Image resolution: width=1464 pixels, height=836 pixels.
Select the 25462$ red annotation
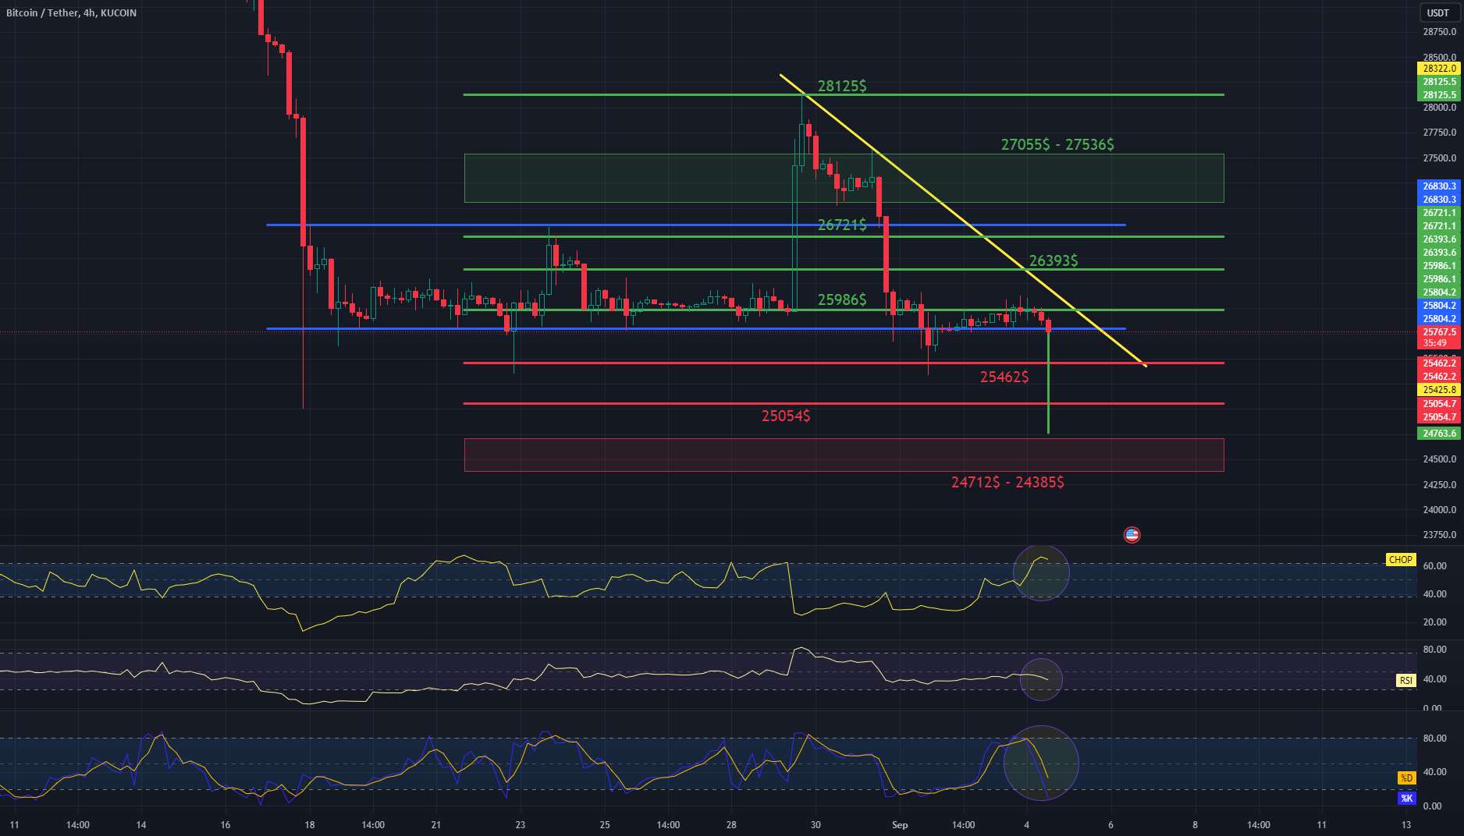pos(1004,377)
